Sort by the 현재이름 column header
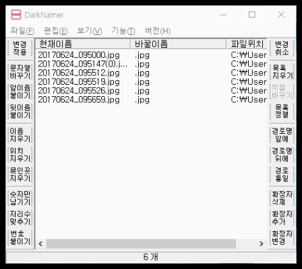This screenshot has height=269, width=302. tap(83, 44)
